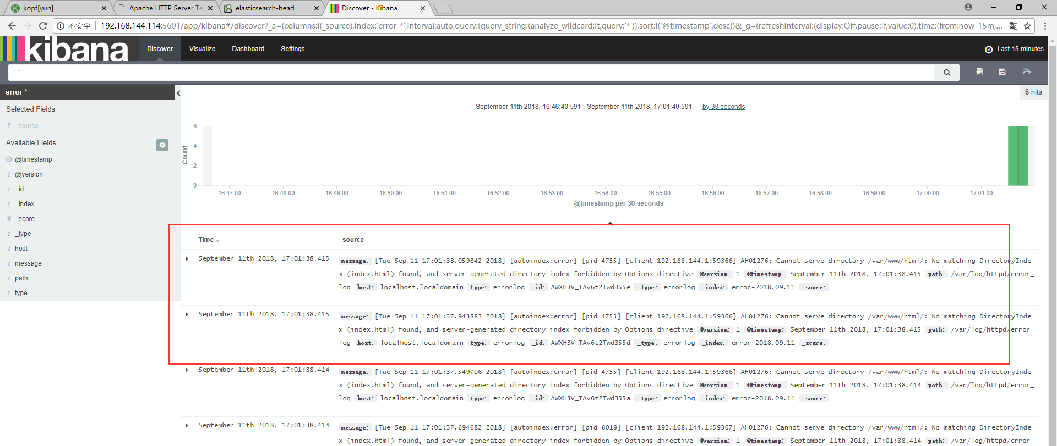Click the Available Fields heading
The image size is (1057, 446).
[31, 143]
